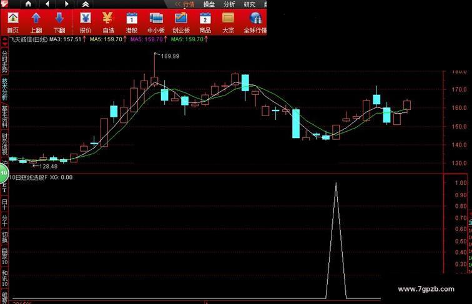
Task: Click the MA3: 157.51 indicator label
Action: pos(66,39)
